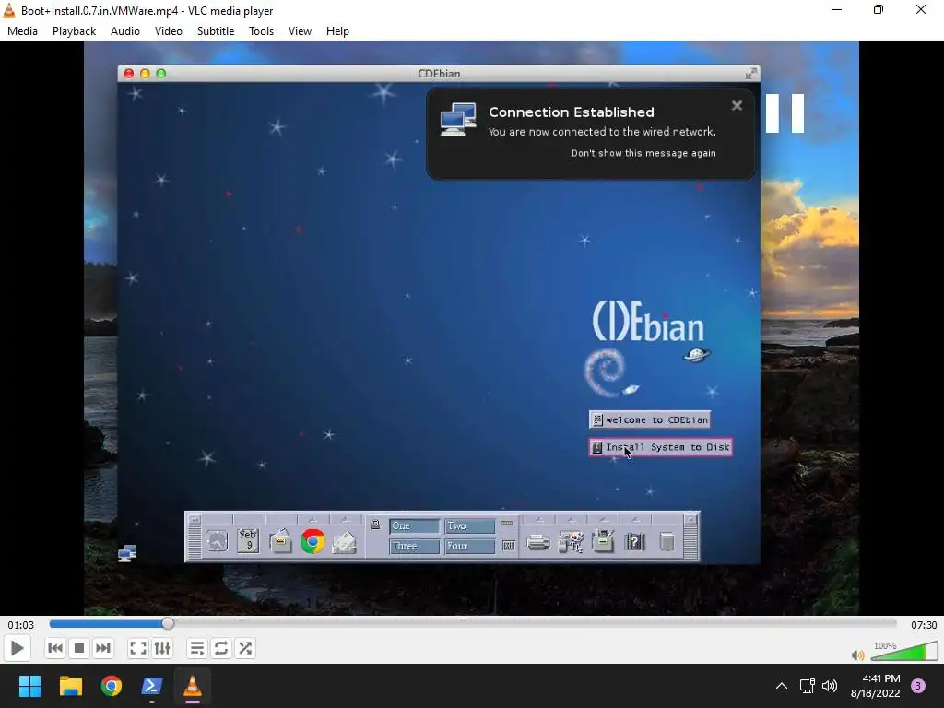
Task: Mute audio via the VLC speaker icon
Action: (858, 655)
